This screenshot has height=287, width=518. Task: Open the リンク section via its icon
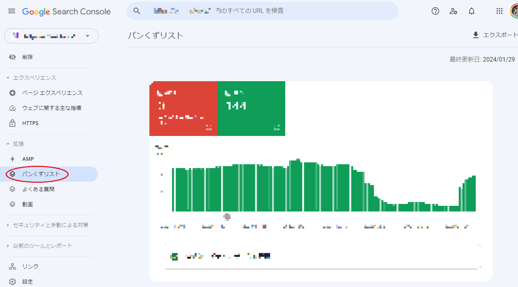[12, 266]
